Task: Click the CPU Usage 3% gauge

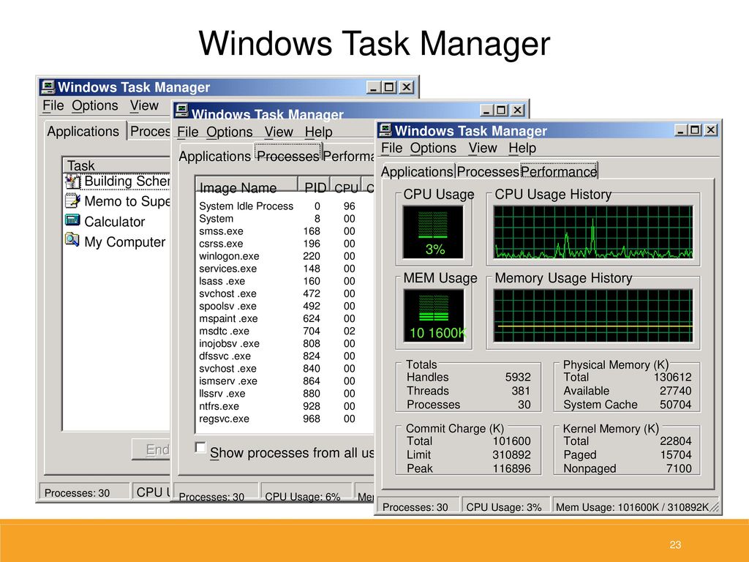Action: [x=433, y=232]
